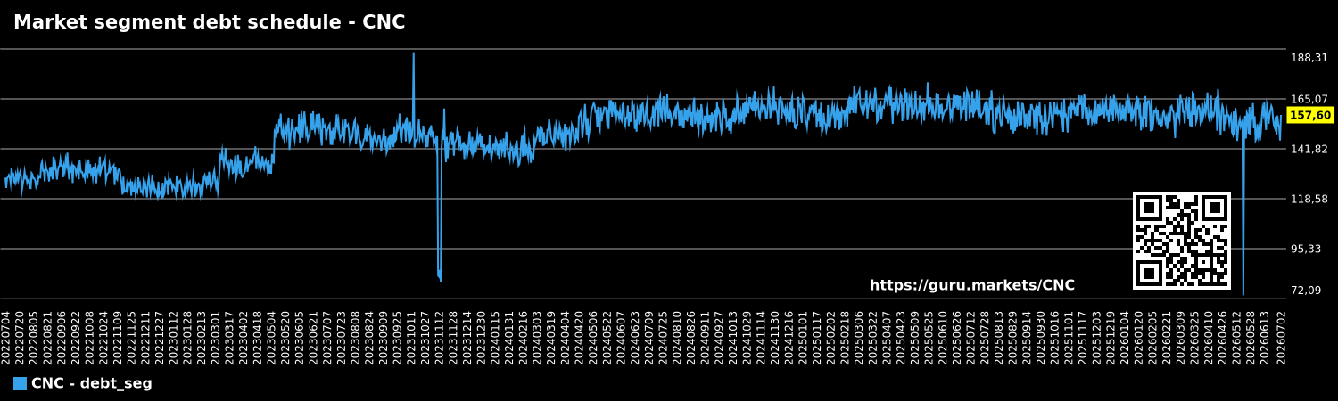Select the 20231011 date label

(412, 337)
